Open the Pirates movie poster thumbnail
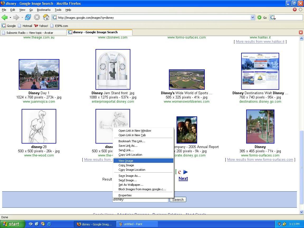Screen dimensions: 304x228 (x=187, y=130)
